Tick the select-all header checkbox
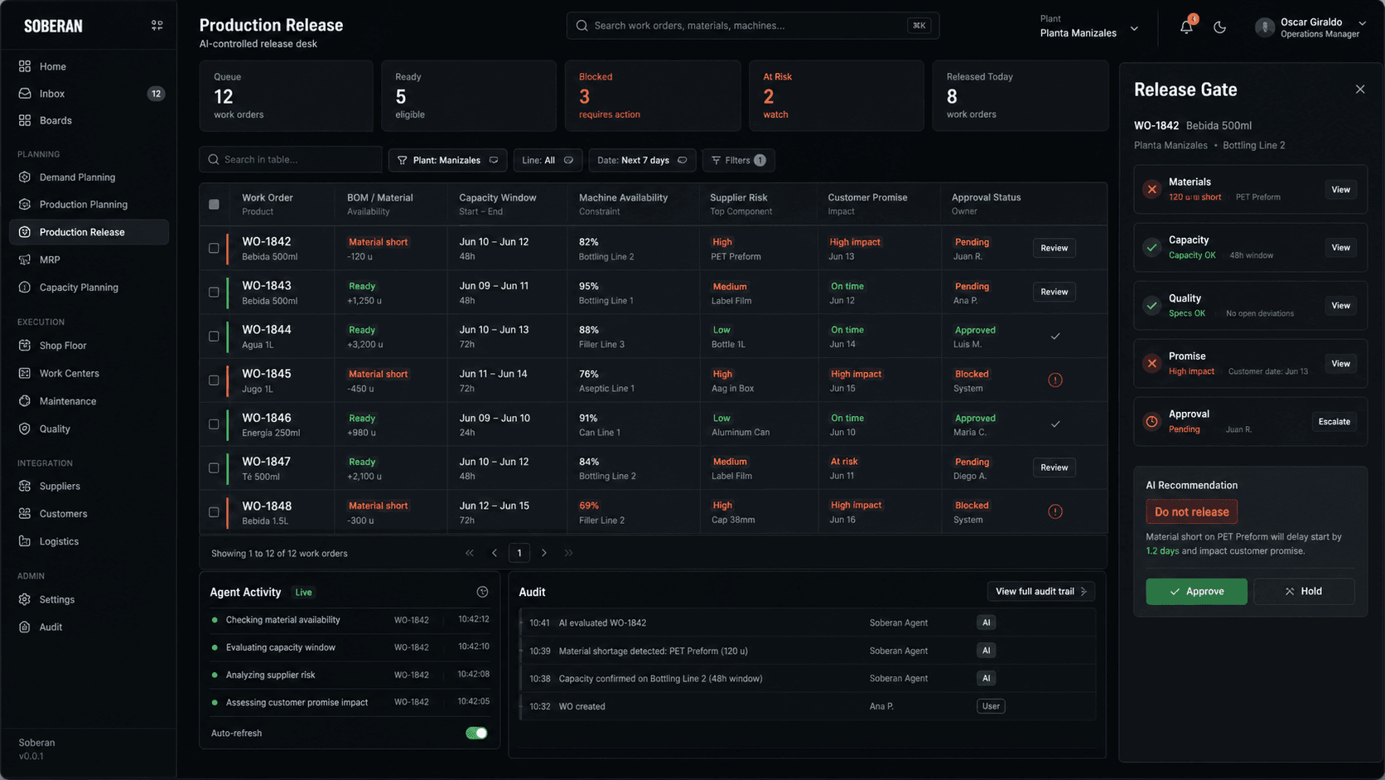This screenshot has height=780, width=1385. coord(214,204)
